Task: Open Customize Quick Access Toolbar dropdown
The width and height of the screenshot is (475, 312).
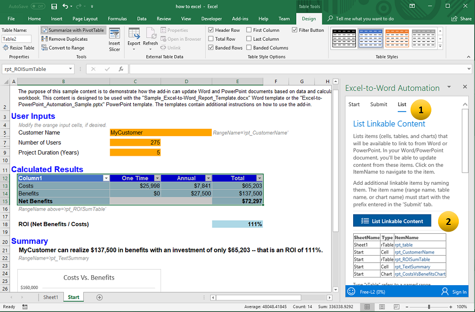Action: tap(92, 6)
